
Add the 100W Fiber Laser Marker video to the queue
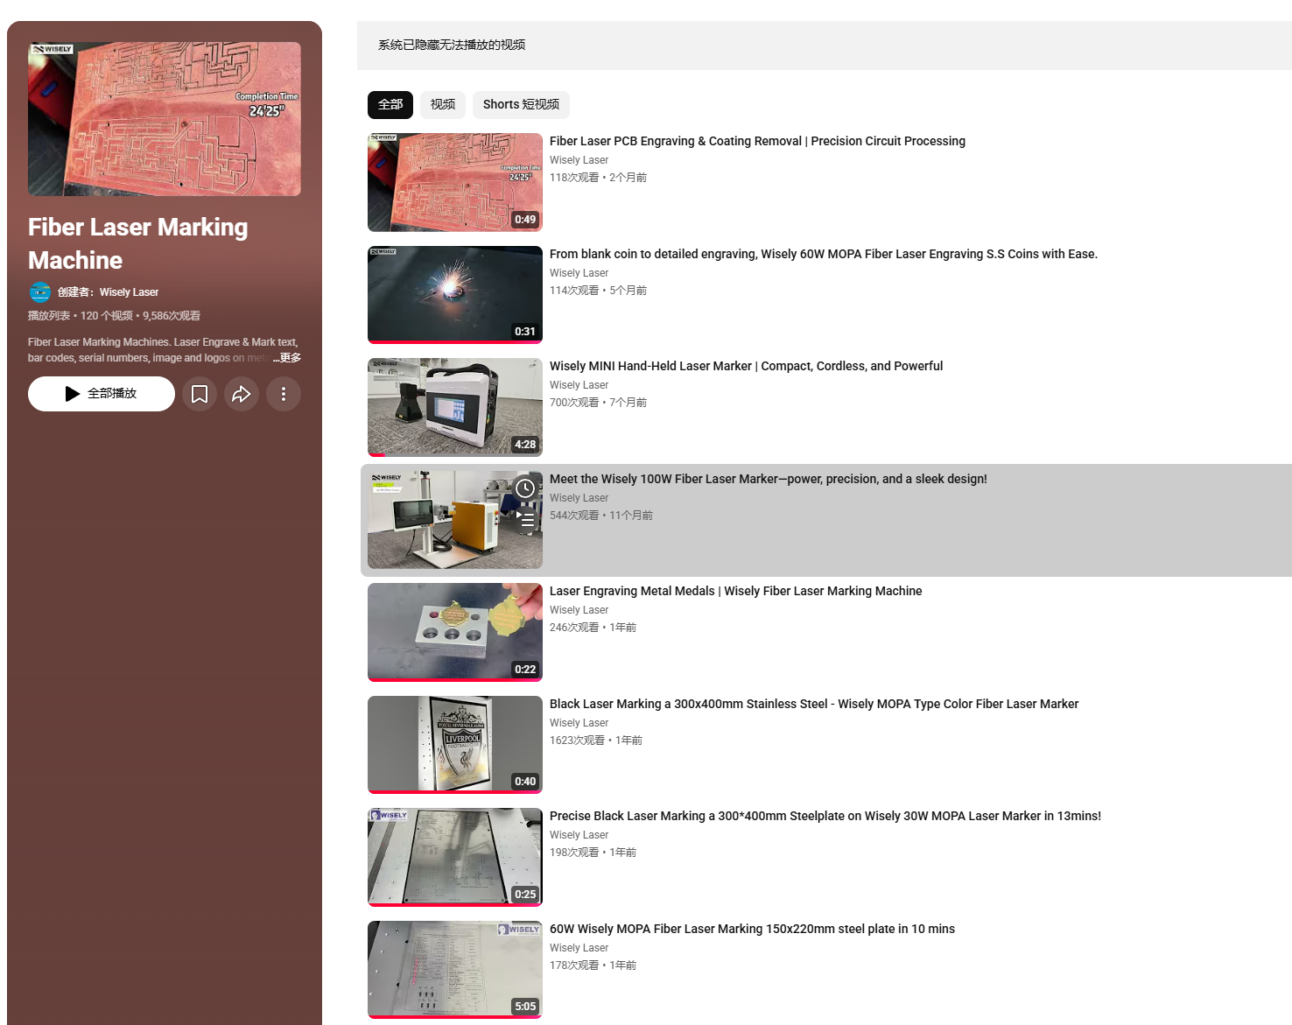tap(525, 519)
